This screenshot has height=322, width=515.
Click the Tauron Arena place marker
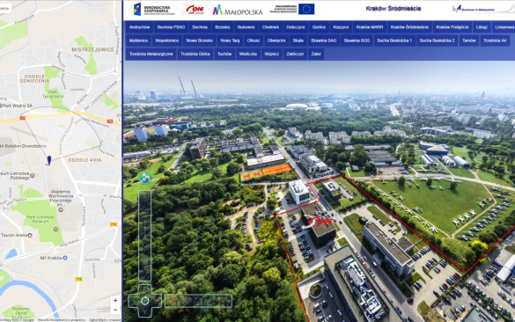[30, 235]
